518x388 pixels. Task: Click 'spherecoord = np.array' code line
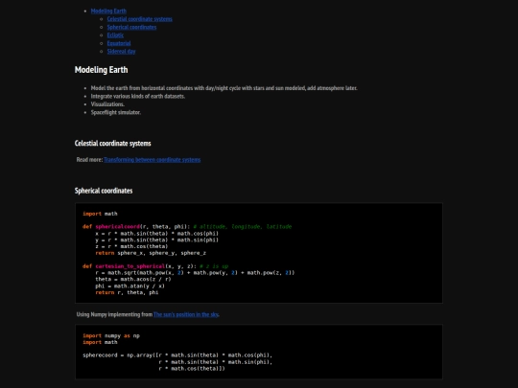click(177, 355)
